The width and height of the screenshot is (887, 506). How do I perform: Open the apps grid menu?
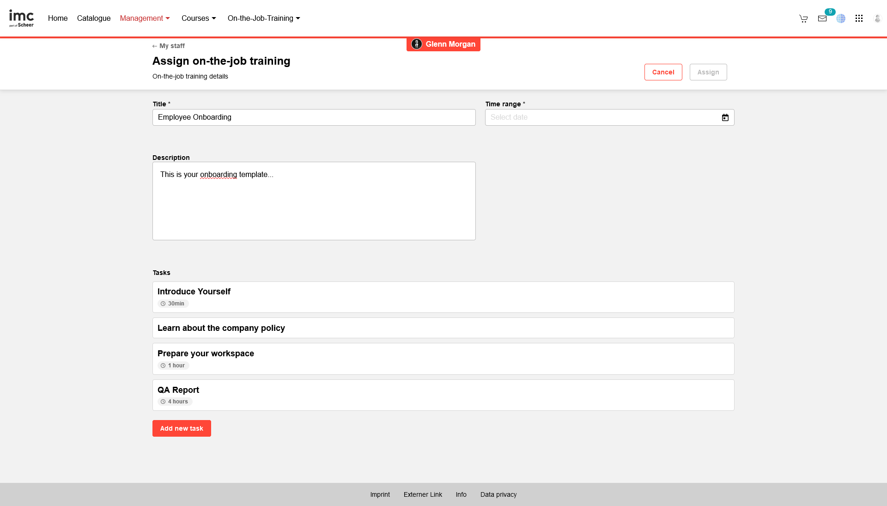click(x=859, y=18)
